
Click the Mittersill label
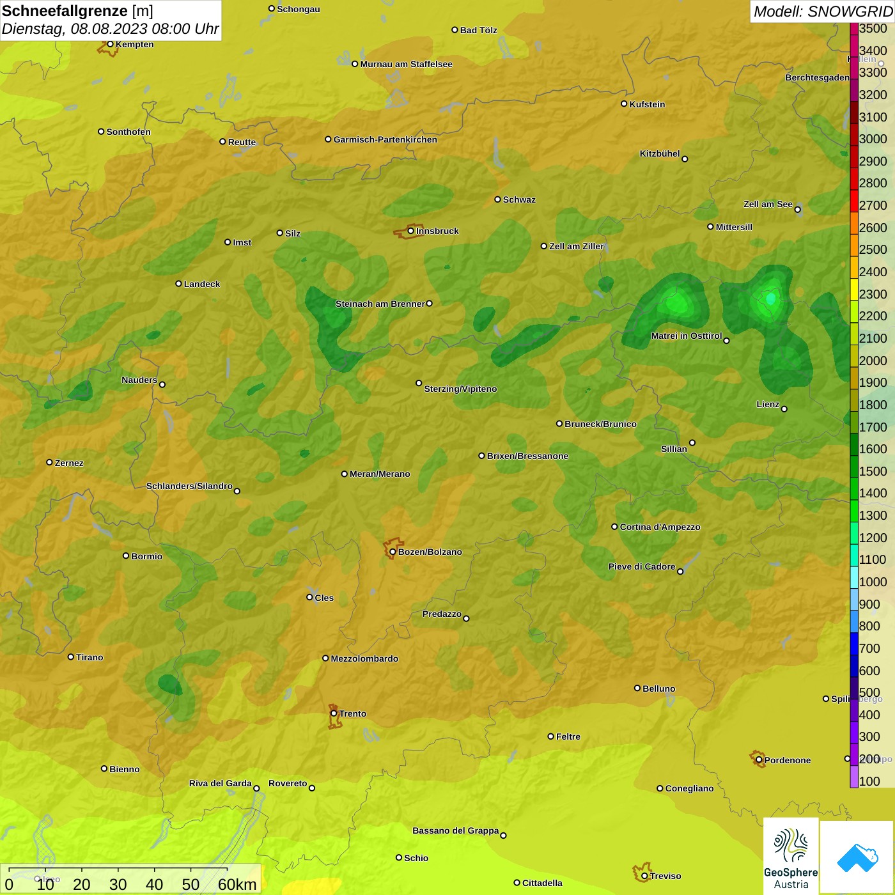(734, 227)
